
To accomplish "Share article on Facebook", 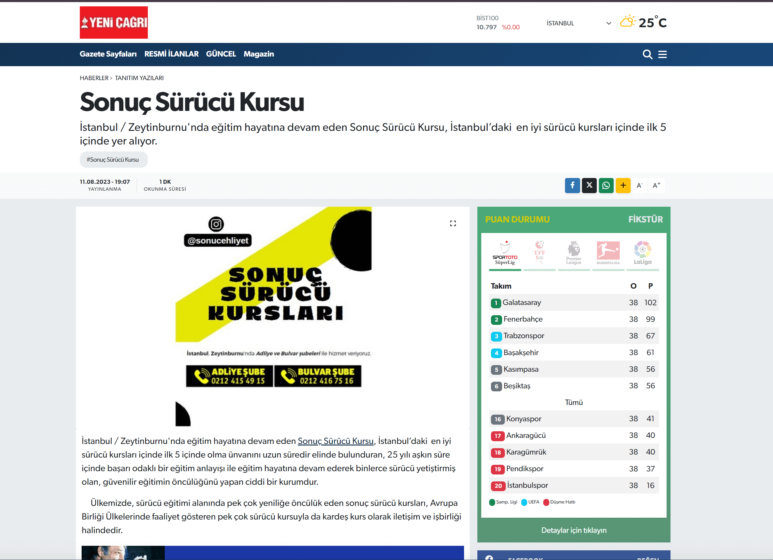I will [572, 186].
